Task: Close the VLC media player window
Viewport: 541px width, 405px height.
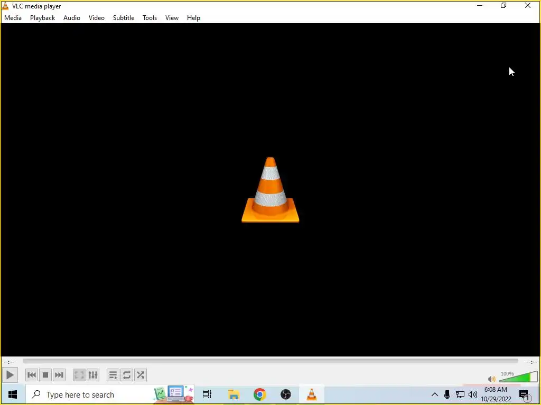Action: [x=528, y=6]
